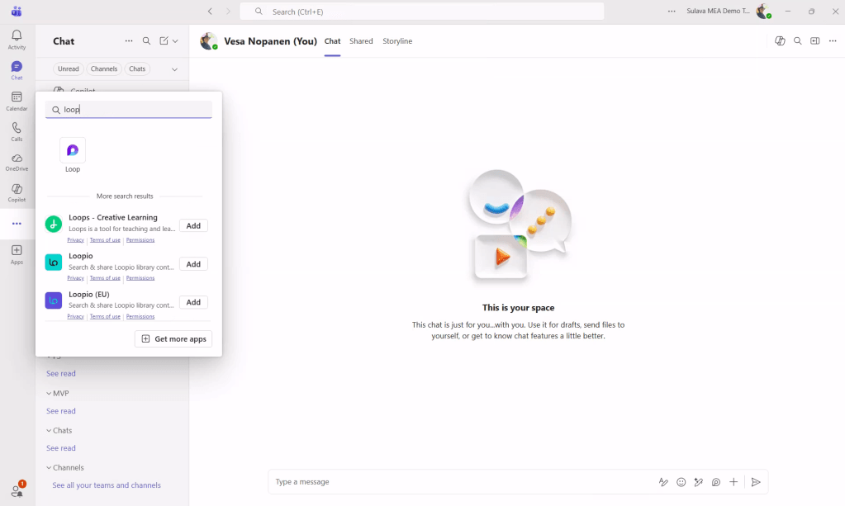
Task: Open OneDrive from the sidebar
Action: pos(17,162)
